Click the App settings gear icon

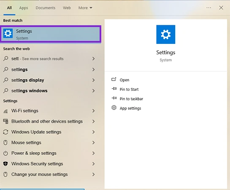click(114, 108)
